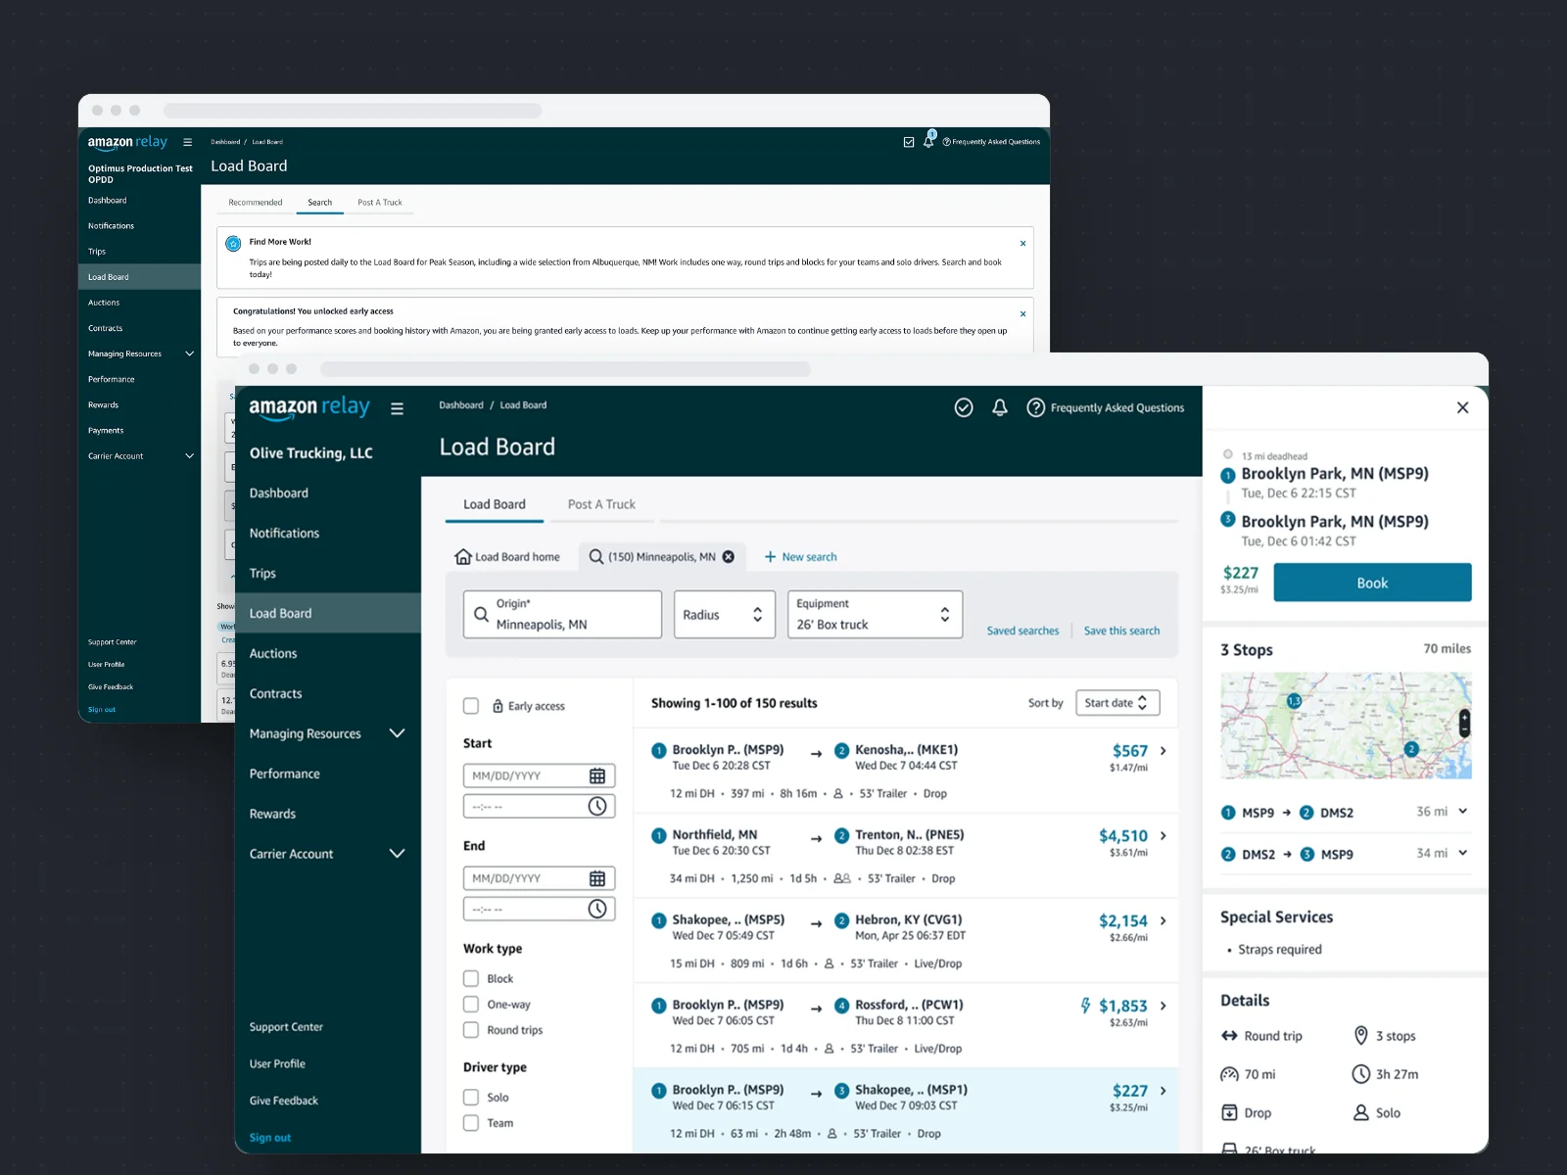Click hamburger menu icon in back Optimus window
The width and height of the screenshot is (1567, 1175).
[x=187, y=142]
